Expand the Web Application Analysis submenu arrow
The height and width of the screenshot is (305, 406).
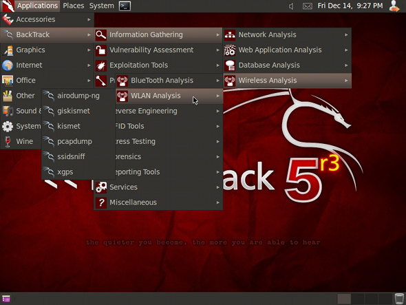point(346,50)
